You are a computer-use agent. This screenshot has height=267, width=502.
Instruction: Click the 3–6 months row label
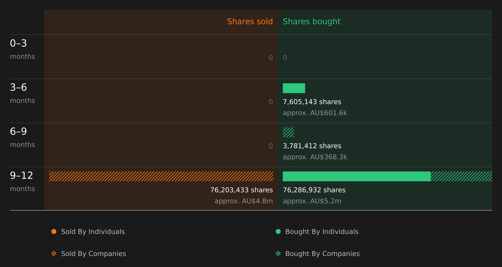click(22, 93)
